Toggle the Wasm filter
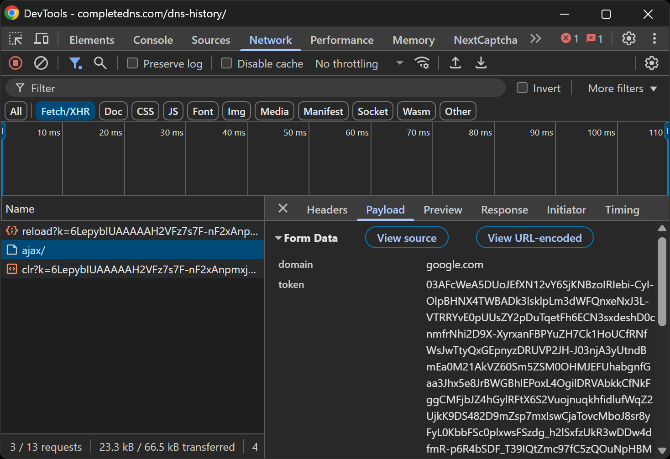 (416, 111)
